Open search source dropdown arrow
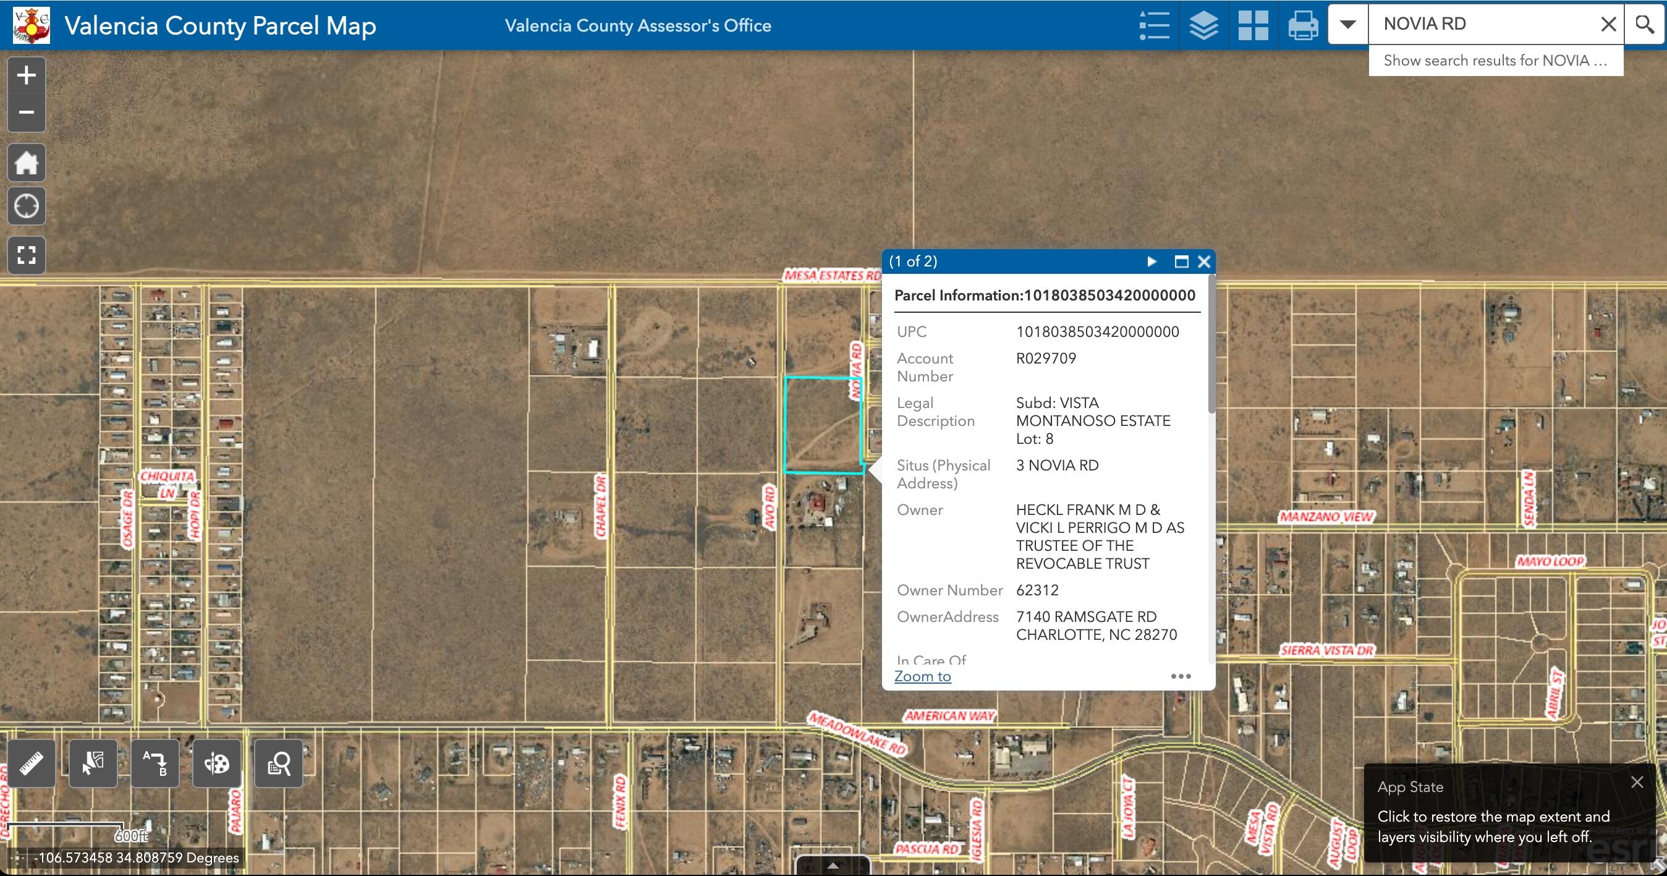The height and width of the screenshot is (876, 1667). (x=1348, y=25)
